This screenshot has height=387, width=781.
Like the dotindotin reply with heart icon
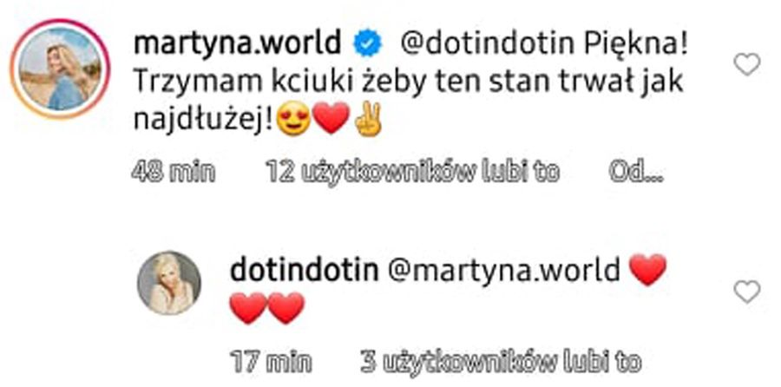pyautogui.click(x=747, y=292)
